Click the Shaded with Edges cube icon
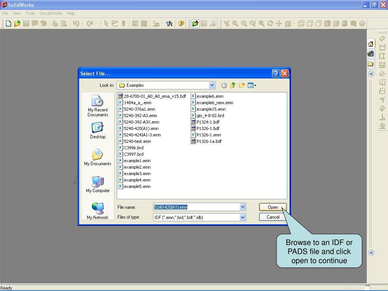The image size is (388, 291). pos(327,23)
